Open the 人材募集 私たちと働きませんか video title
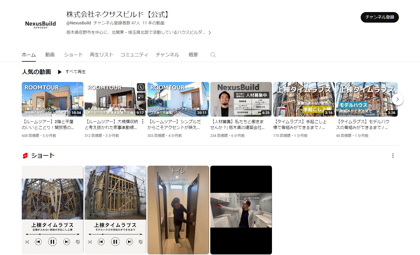420x255 pixels. tap(237, 125)
